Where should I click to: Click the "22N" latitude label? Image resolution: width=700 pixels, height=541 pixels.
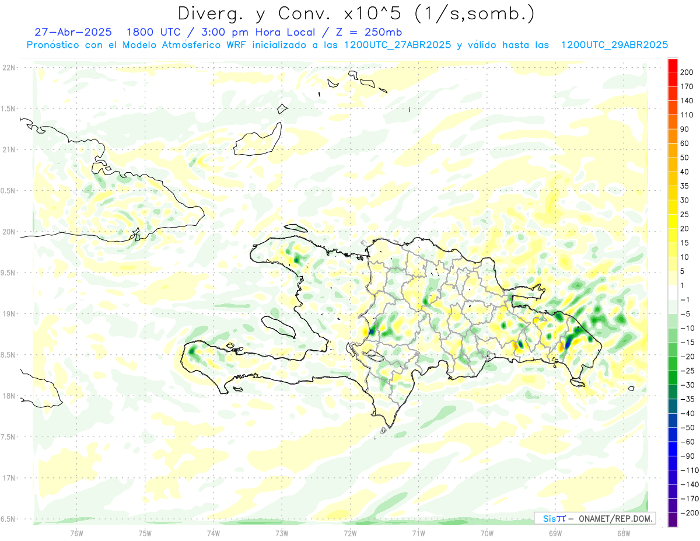8,68
